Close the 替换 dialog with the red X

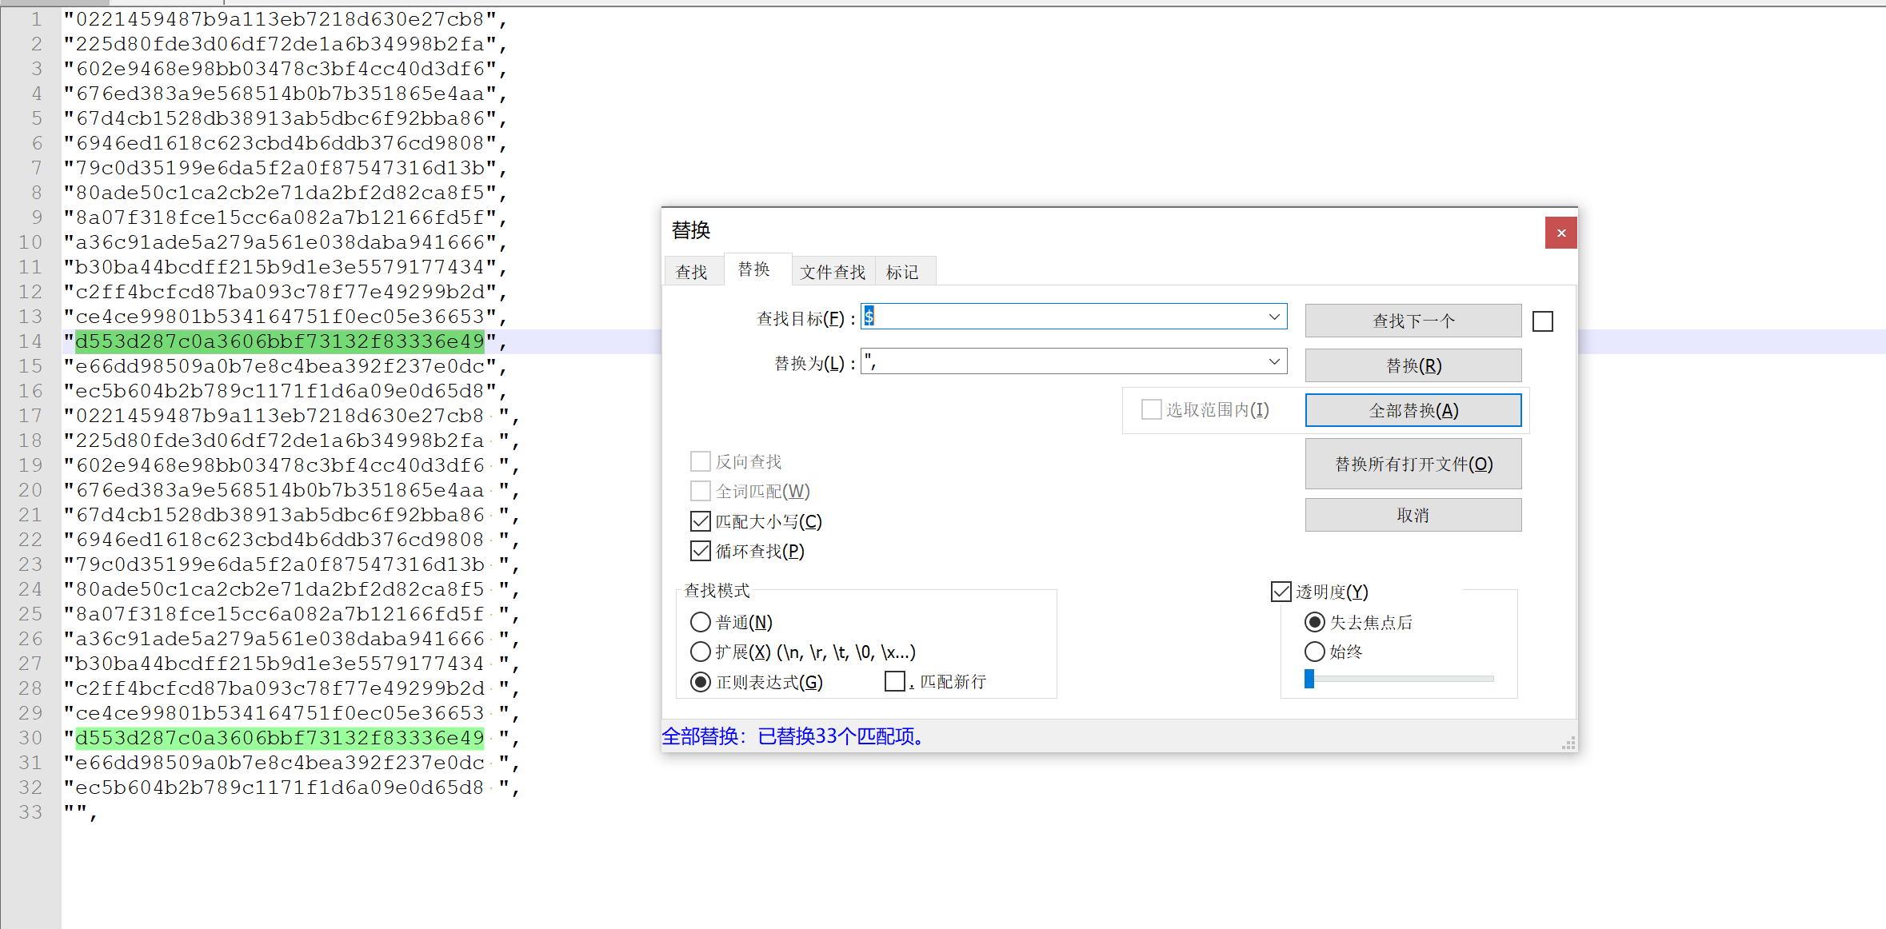tap(1560, 233)
